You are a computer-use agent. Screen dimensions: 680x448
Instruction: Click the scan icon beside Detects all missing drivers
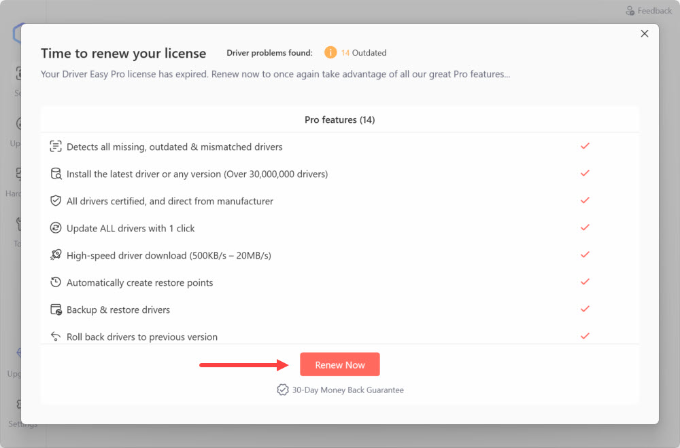(56, 147)
